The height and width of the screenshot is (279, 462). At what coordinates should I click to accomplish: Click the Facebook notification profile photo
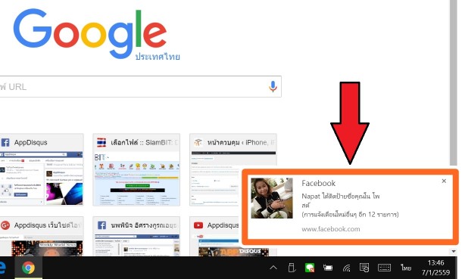[x=272, y=198]
